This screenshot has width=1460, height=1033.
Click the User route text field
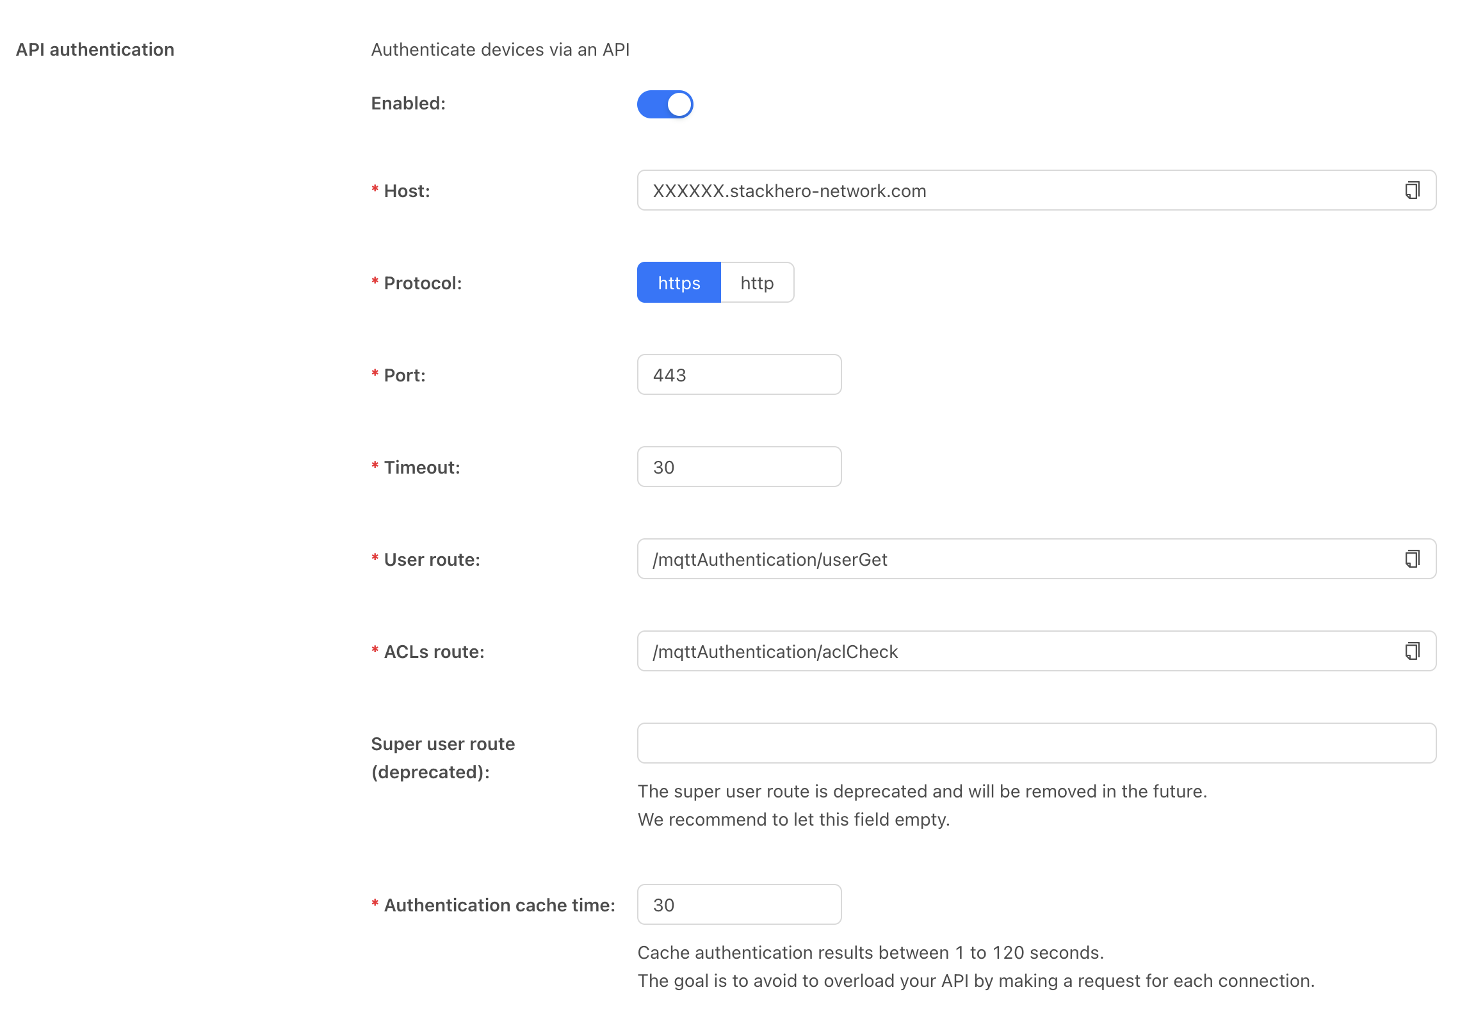tap(1012, 559)
